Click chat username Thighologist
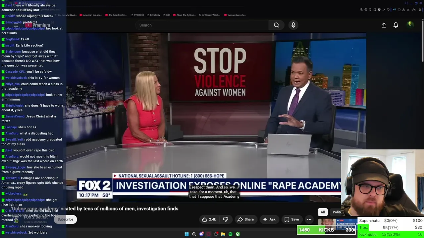This screenshot has width=424, height=238. [x=14, y=106]
